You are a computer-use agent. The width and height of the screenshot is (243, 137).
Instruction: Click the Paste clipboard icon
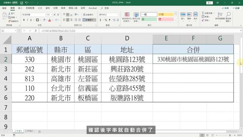pyautogui.click(x=5, y=15)
